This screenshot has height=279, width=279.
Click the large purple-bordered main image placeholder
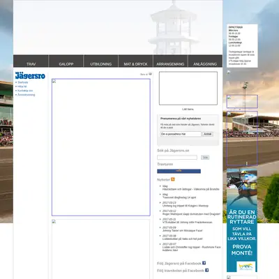(x=101, y=147)
